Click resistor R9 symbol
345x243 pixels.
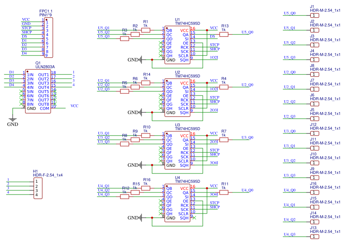pos(135,140)
